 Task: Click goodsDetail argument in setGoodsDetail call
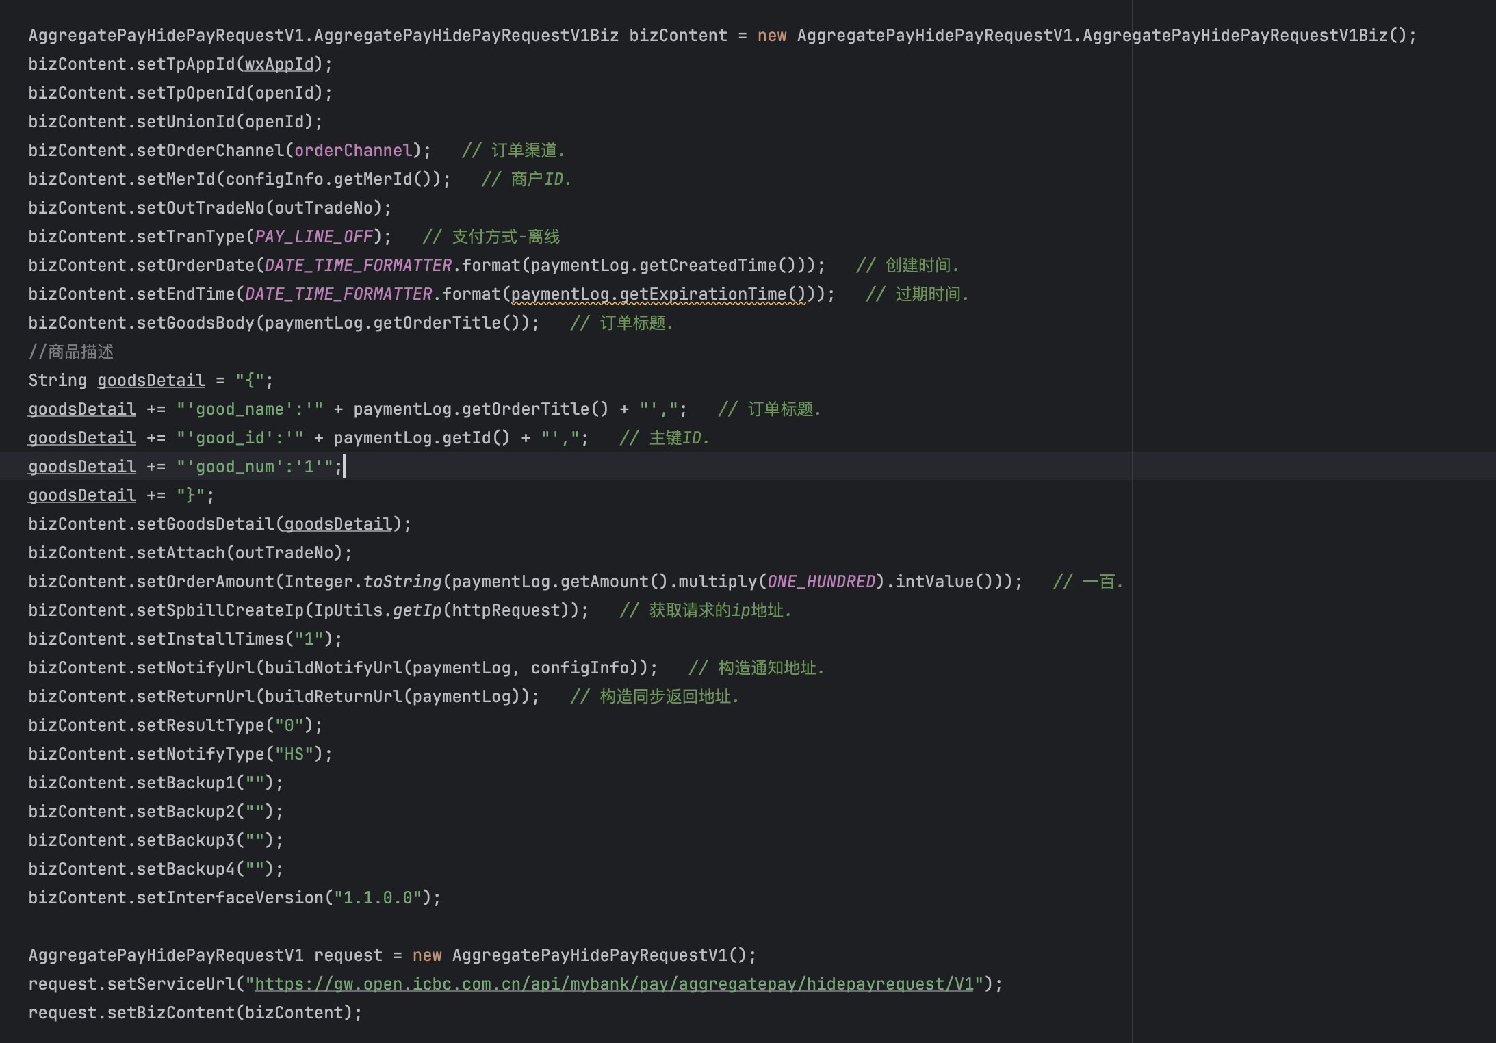click(338, 524)
